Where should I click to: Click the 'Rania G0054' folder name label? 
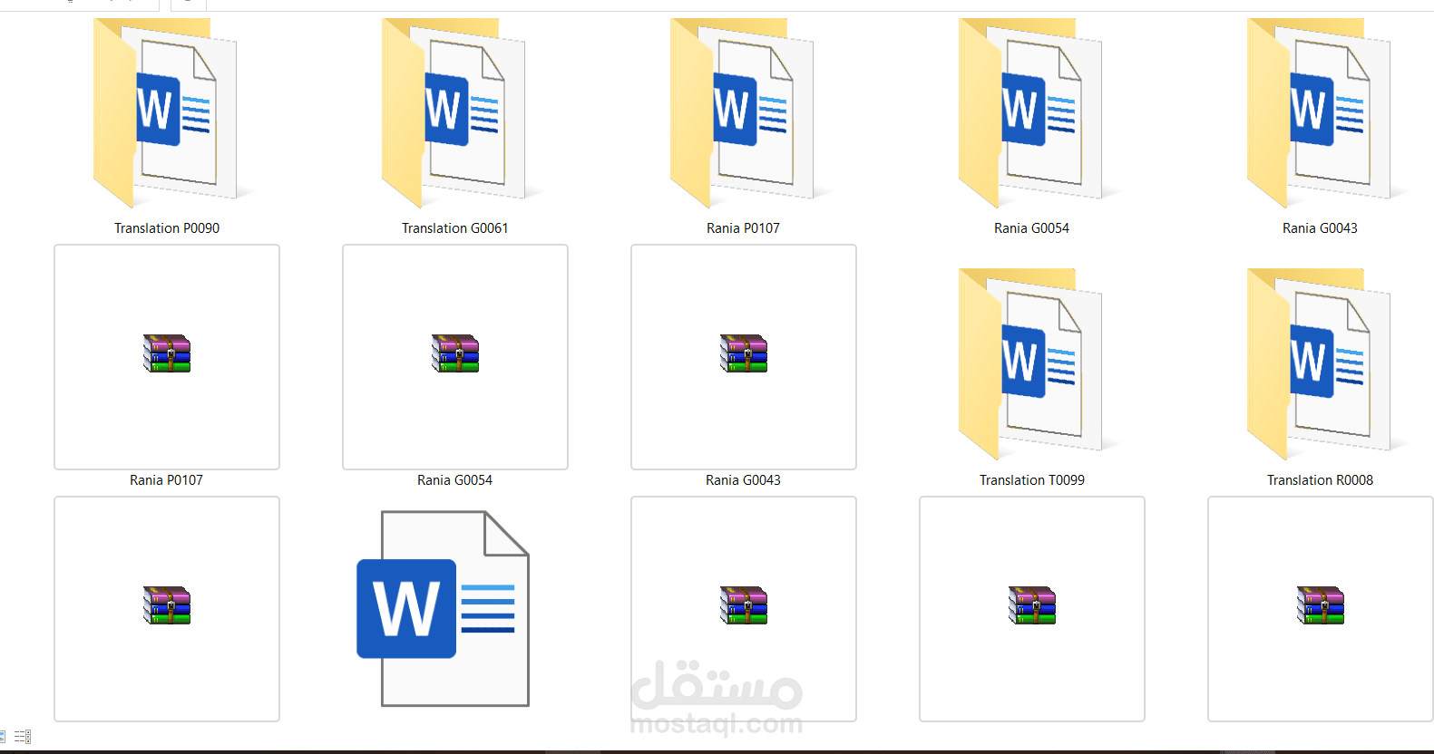tap(1032, 228)
